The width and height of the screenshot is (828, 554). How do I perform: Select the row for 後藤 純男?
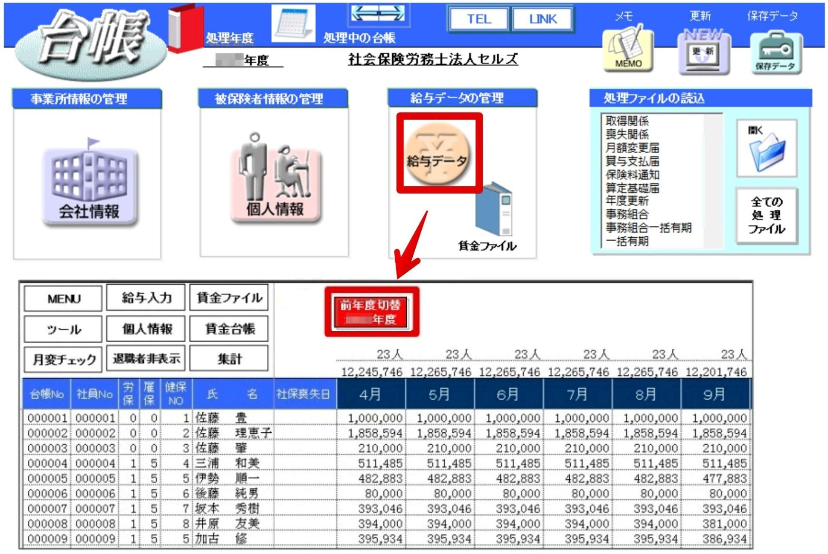pyautogui.click(x=386, y=493)
